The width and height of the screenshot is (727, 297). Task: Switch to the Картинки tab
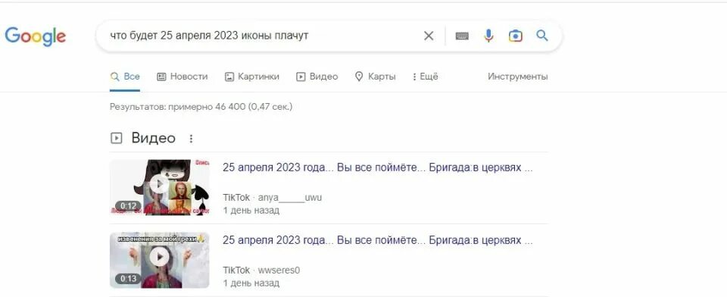pos(251,77)
